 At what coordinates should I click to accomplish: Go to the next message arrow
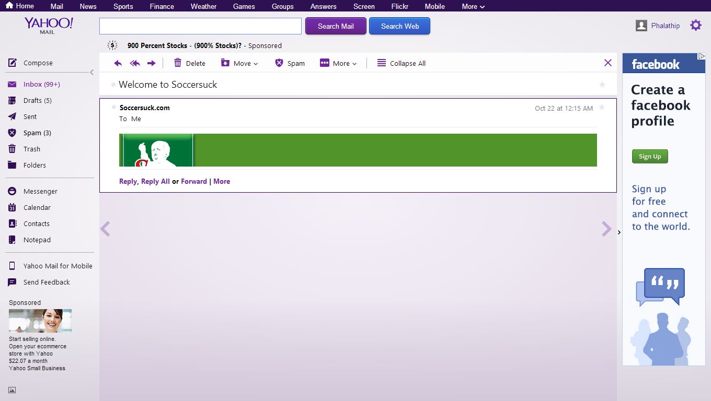pos(606,229)
